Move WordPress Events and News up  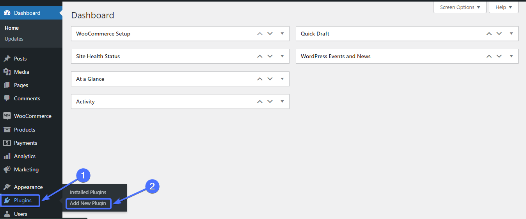[x=489, y=56]
